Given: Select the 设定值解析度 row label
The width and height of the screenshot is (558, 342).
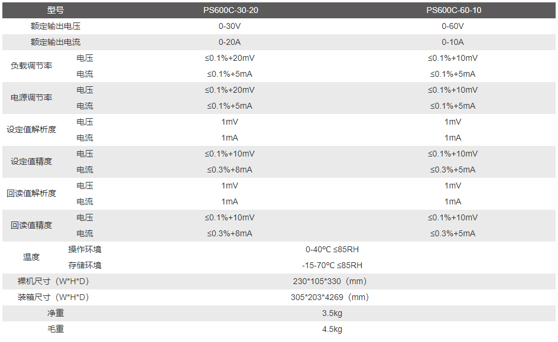Looking at the screenshot, I should pos(31,130).
